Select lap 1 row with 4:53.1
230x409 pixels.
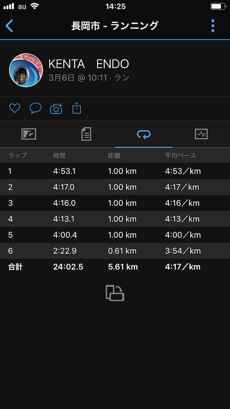click(x=115, y=171)
